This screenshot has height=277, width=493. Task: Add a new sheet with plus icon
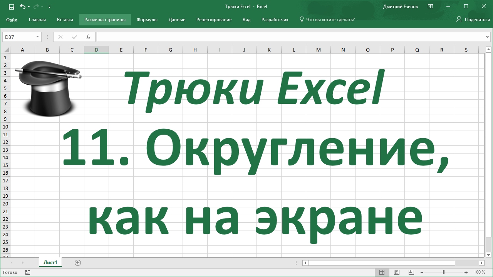click(x=78, y=263)
